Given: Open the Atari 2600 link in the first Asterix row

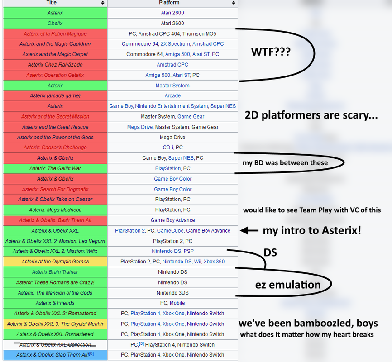Looking at the screenshot, I should [172, 13].
